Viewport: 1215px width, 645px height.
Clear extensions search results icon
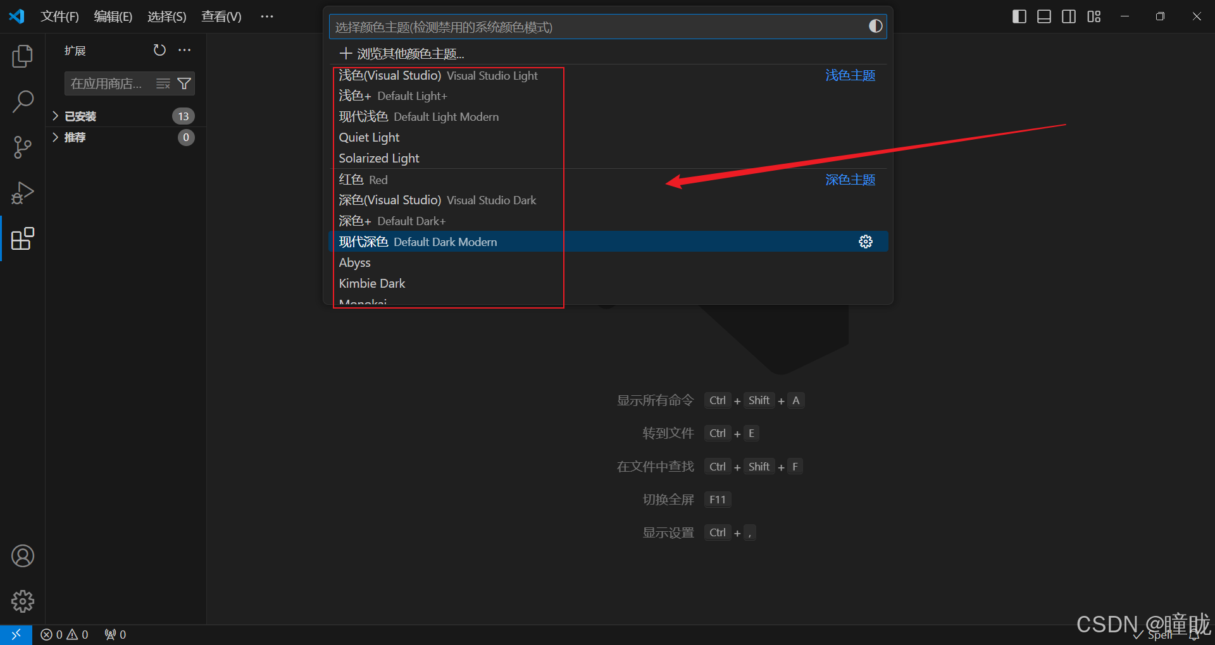click(163, 83)
